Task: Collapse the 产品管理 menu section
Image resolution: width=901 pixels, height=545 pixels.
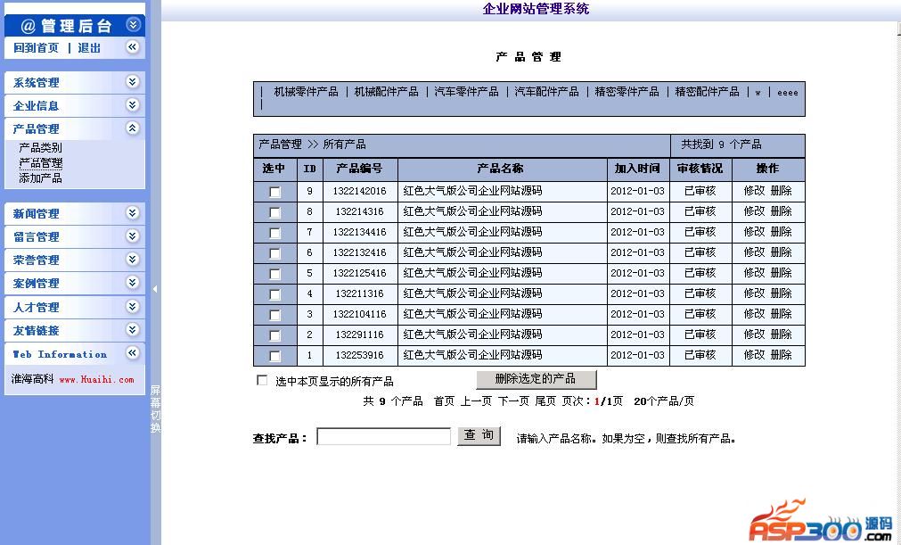Action: [133, 128]
